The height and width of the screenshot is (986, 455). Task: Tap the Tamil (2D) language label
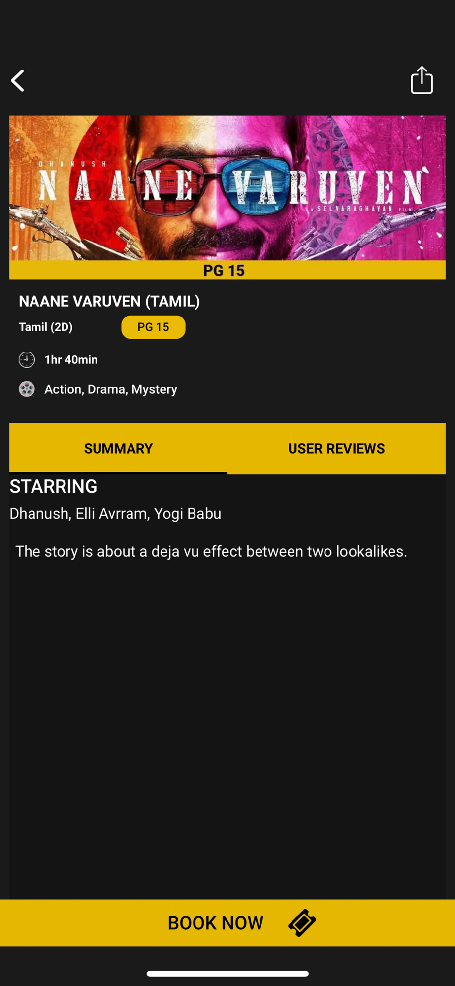coord(46,327)
